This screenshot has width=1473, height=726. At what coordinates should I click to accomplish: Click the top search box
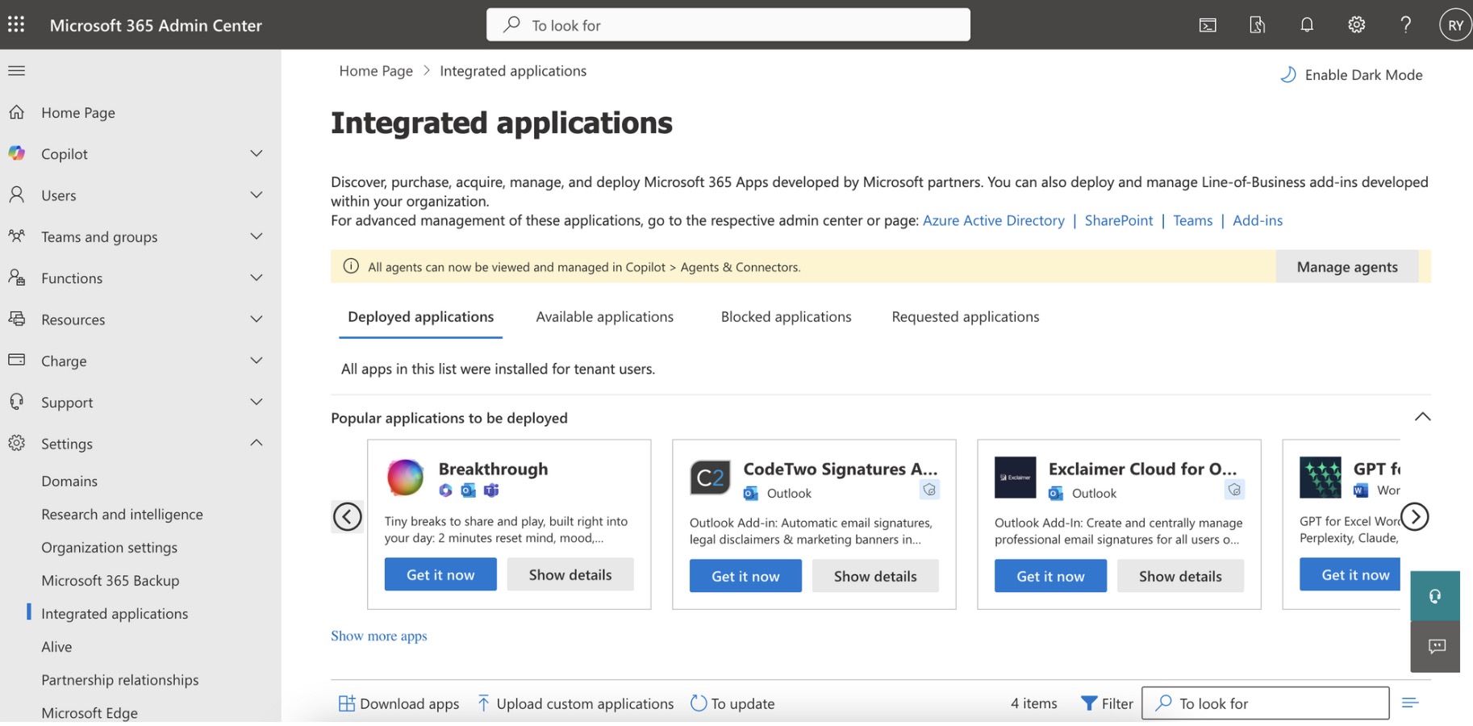[x=728, y=25]
